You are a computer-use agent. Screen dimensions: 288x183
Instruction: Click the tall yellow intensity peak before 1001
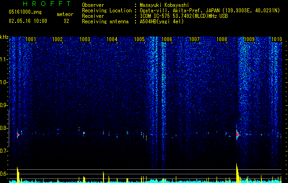pyautogui.click(x=18, y=174)
